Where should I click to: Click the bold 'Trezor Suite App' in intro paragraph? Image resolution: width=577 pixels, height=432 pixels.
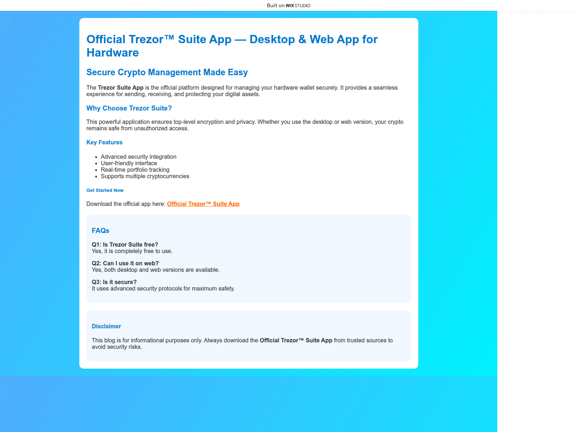120,87
